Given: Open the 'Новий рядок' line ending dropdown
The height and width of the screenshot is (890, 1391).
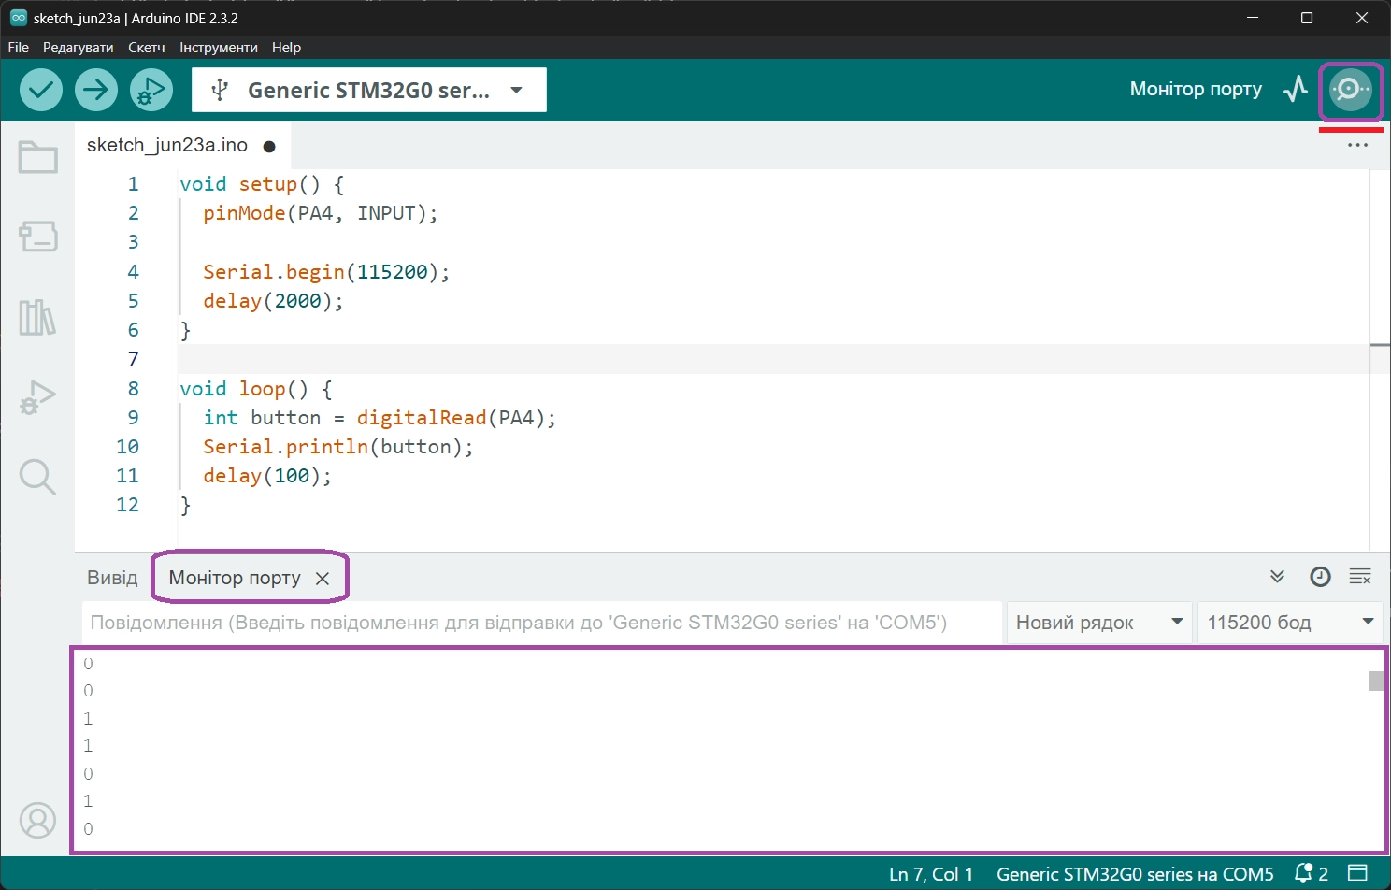Looking at the screenshot, I should pyautogui.click(x=1098, y=623).
